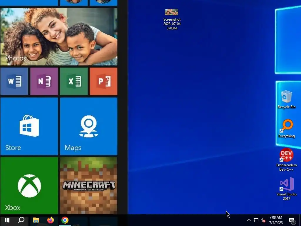The width and height of the screenshot is (301, 226).
Task: Open File Explorer from the taskbar
Action: point(36,220)
